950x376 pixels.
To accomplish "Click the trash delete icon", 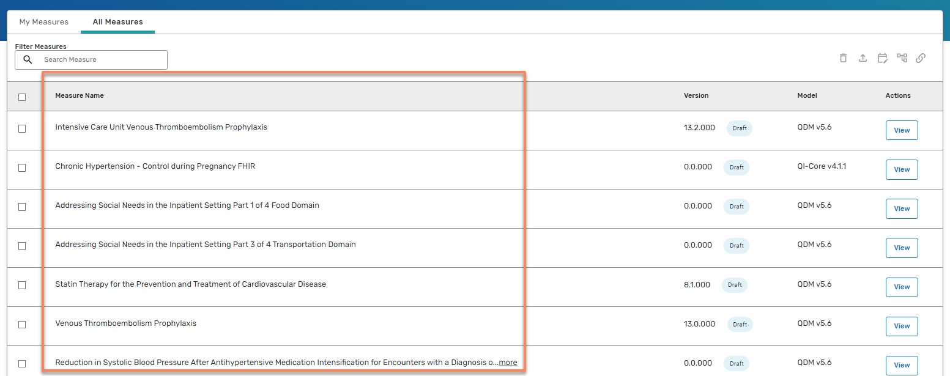I will [843, 58].
